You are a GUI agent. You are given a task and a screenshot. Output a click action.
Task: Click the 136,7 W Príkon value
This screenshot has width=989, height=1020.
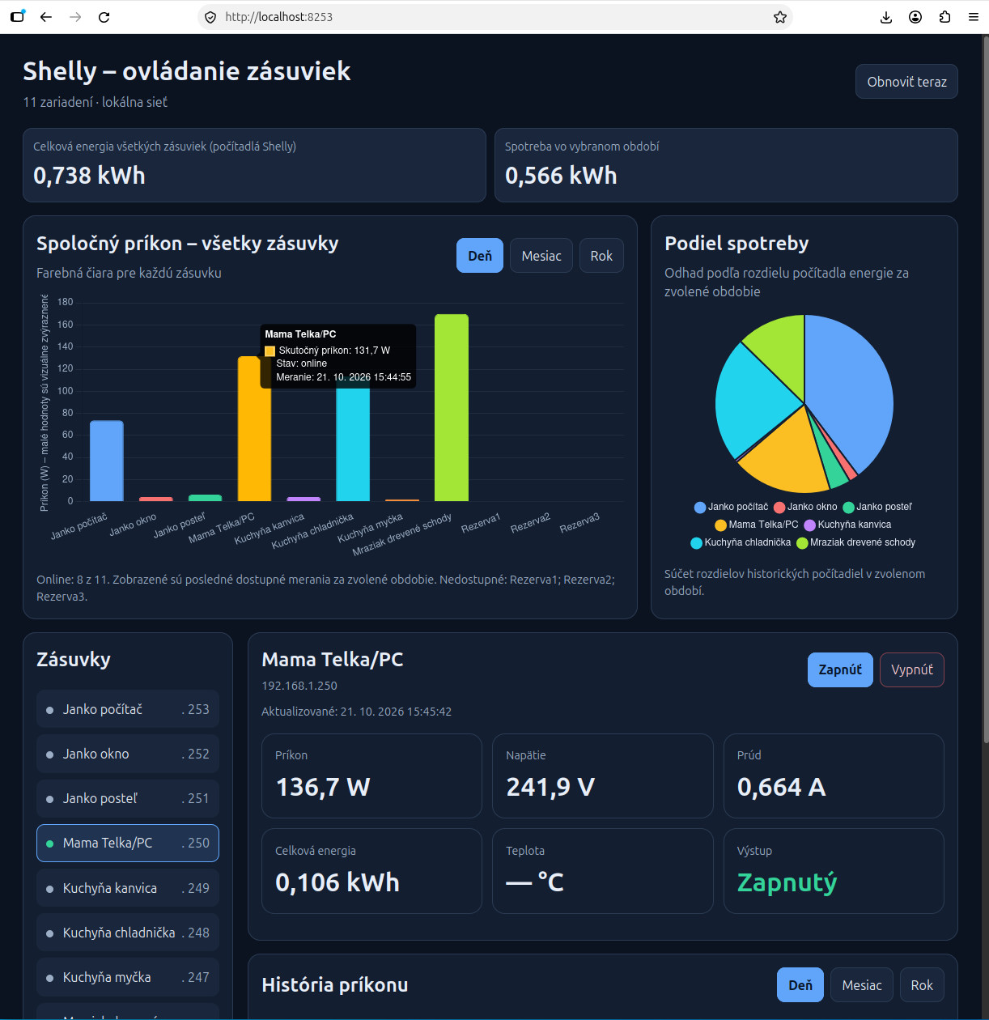click(x=323, y=787)
